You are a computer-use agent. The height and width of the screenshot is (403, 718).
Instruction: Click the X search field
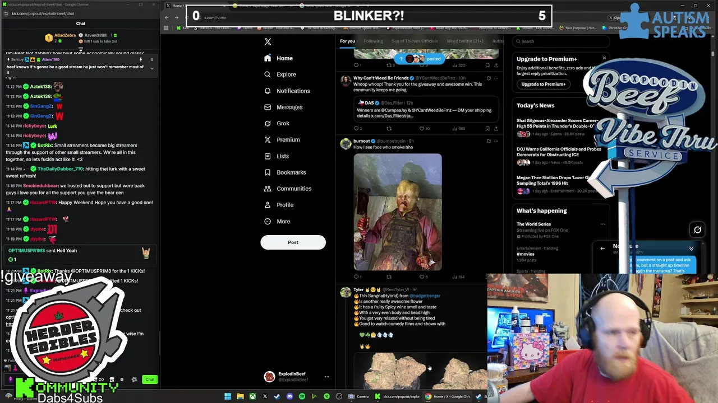(562, 41)
